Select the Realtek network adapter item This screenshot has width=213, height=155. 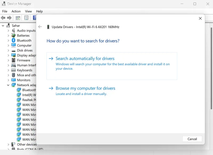tap(29, 100)
